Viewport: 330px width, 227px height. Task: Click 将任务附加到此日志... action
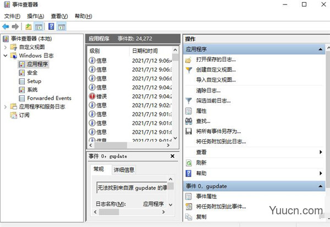[221, 142]
